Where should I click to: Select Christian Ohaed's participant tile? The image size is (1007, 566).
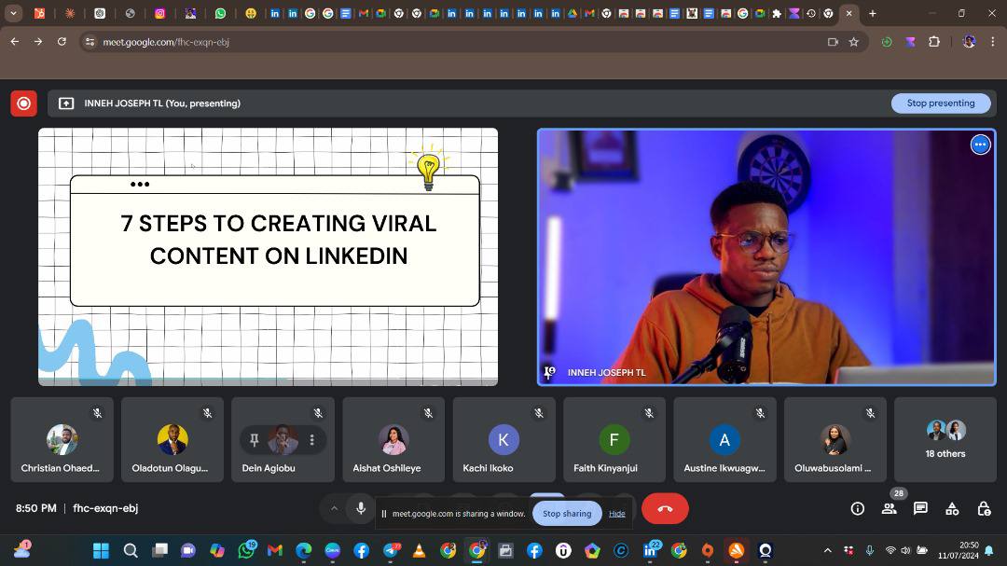[x=62, y=439]
